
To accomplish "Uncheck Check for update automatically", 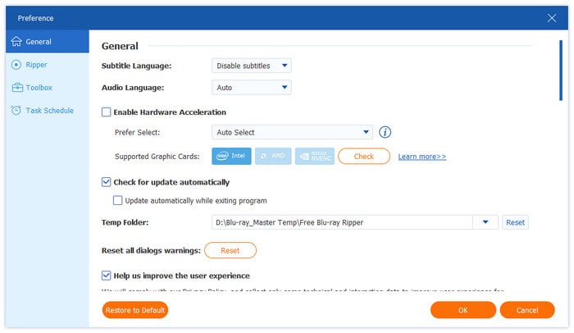I will pyautogui.click(x=106, y=182).
